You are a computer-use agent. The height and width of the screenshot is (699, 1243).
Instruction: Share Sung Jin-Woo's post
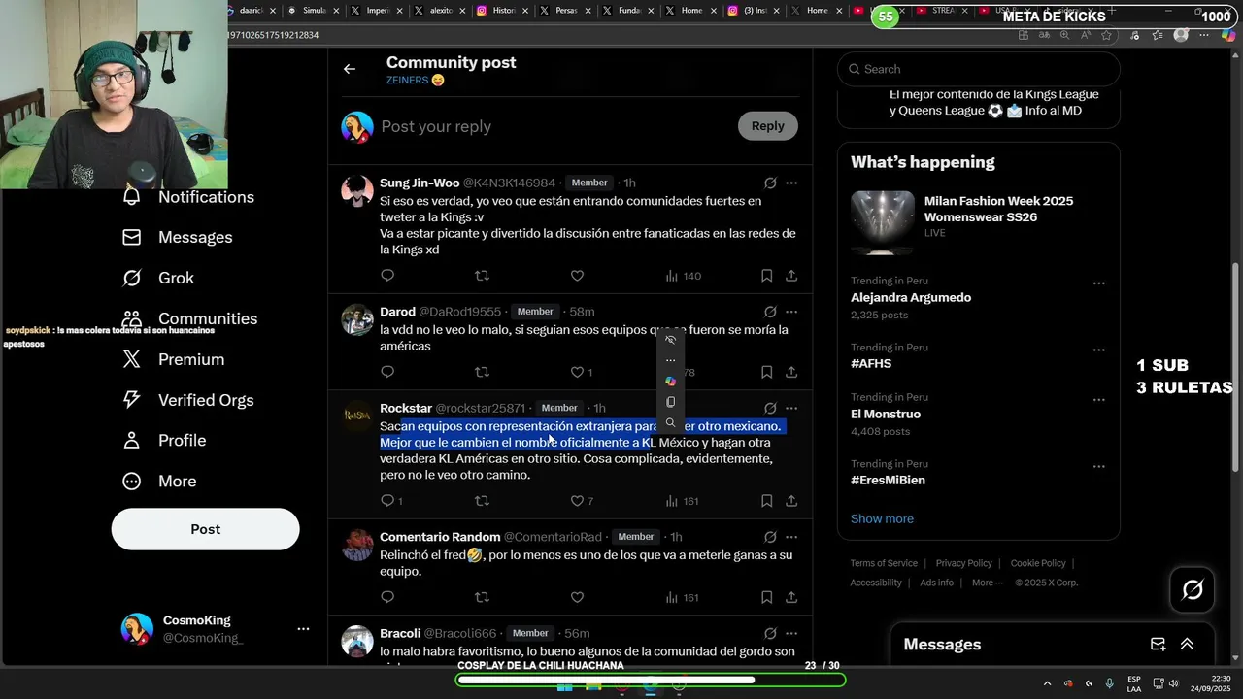791,276
